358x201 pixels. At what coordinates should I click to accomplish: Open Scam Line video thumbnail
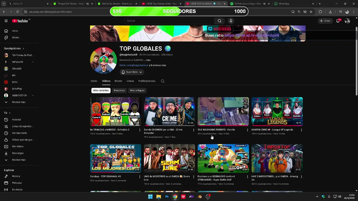[x=169, y=158]
